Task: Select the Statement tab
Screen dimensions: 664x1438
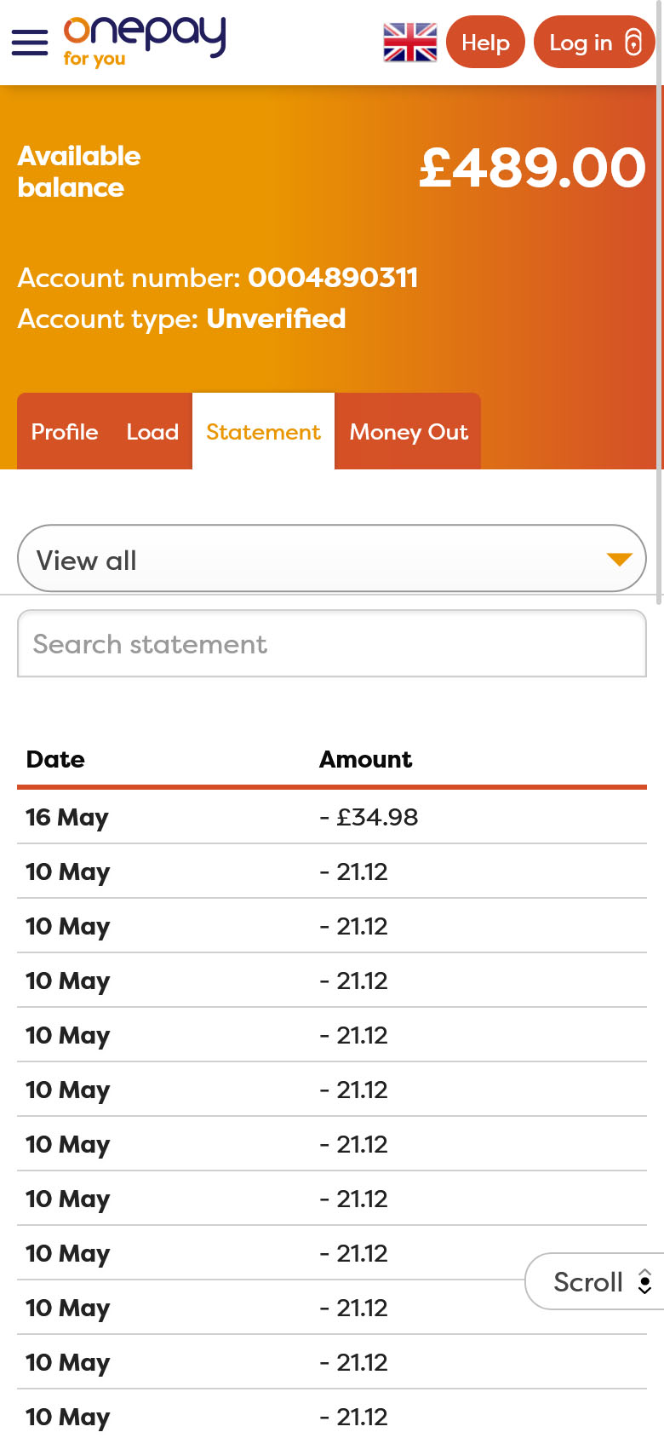Action: click(263, 432)
